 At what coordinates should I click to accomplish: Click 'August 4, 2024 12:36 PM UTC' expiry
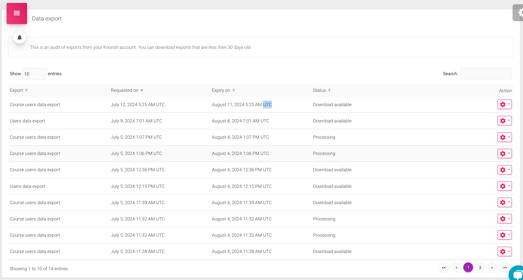click(242, 170)
